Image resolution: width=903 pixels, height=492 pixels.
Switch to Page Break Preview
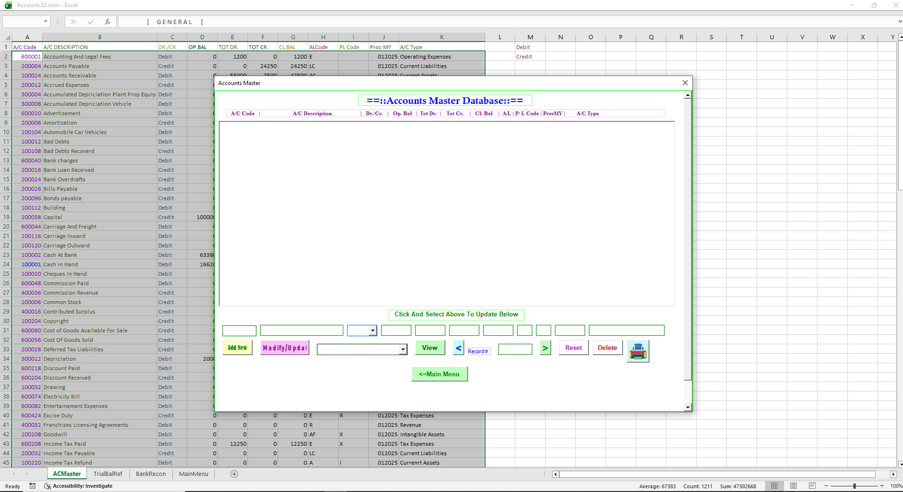coord(812,486)
